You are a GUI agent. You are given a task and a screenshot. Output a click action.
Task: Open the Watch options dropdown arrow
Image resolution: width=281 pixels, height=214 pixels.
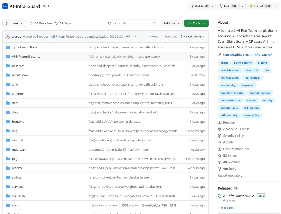pyautogui.click(x=213, y=6)
